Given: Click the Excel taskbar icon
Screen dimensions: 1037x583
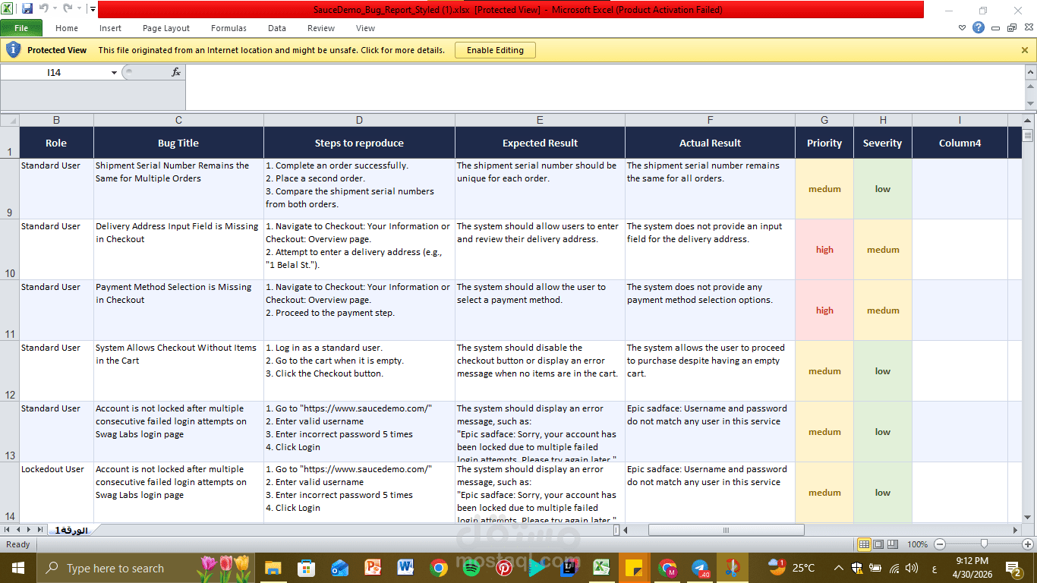Looking at the screenshot, I should 602,568.
